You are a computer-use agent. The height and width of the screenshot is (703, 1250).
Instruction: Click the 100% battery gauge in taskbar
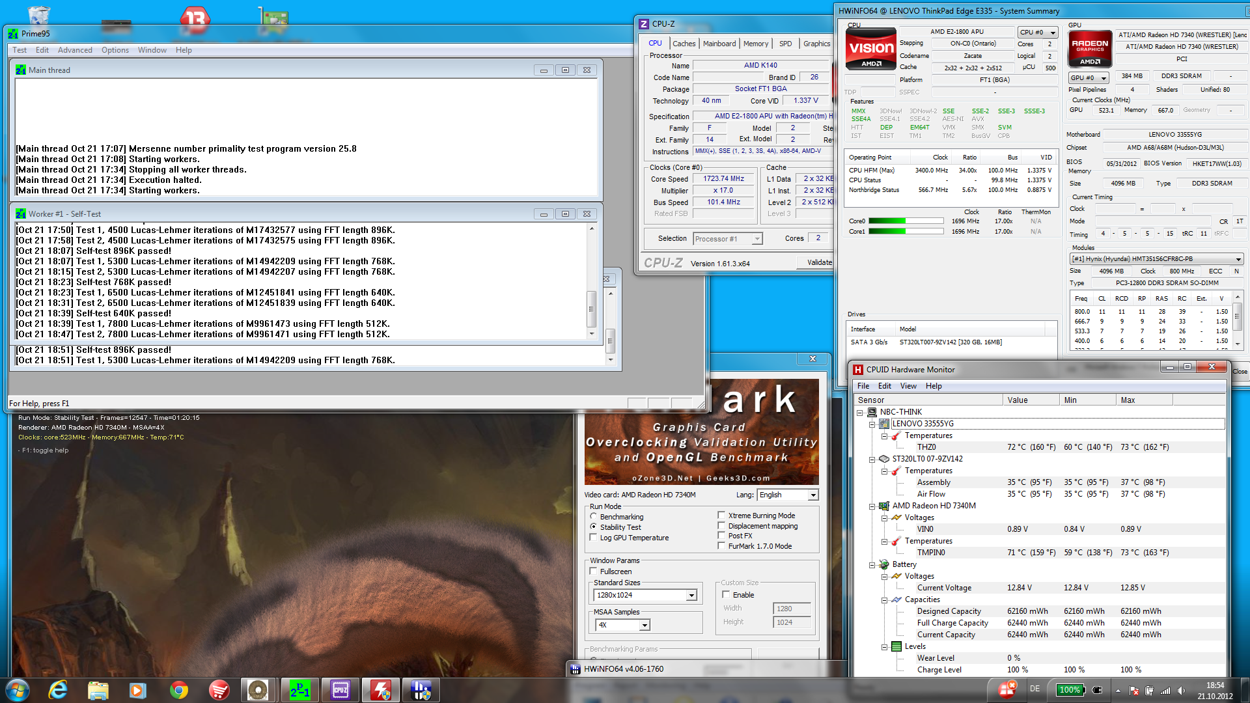click(1070, 690)
